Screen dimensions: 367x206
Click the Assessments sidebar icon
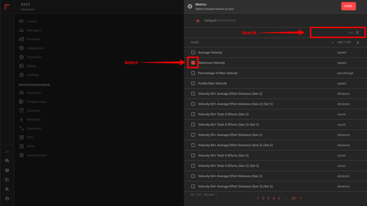pyautogui.click(x=21, y=155)
